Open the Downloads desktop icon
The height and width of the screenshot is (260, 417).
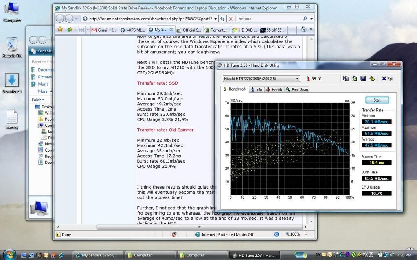[12, 83]
